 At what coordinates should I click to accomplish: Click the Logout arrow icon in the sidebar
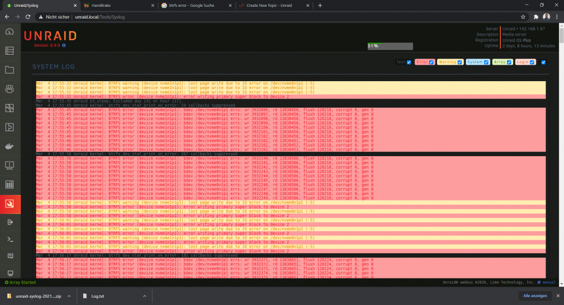tap(10, 222)
